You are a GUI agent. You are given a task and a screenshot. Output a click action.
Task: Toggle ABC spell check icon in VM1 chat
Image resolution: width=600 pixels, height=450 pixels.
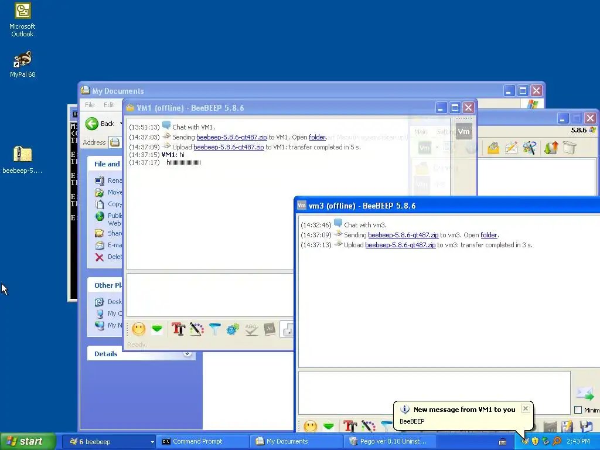(251, 329)
